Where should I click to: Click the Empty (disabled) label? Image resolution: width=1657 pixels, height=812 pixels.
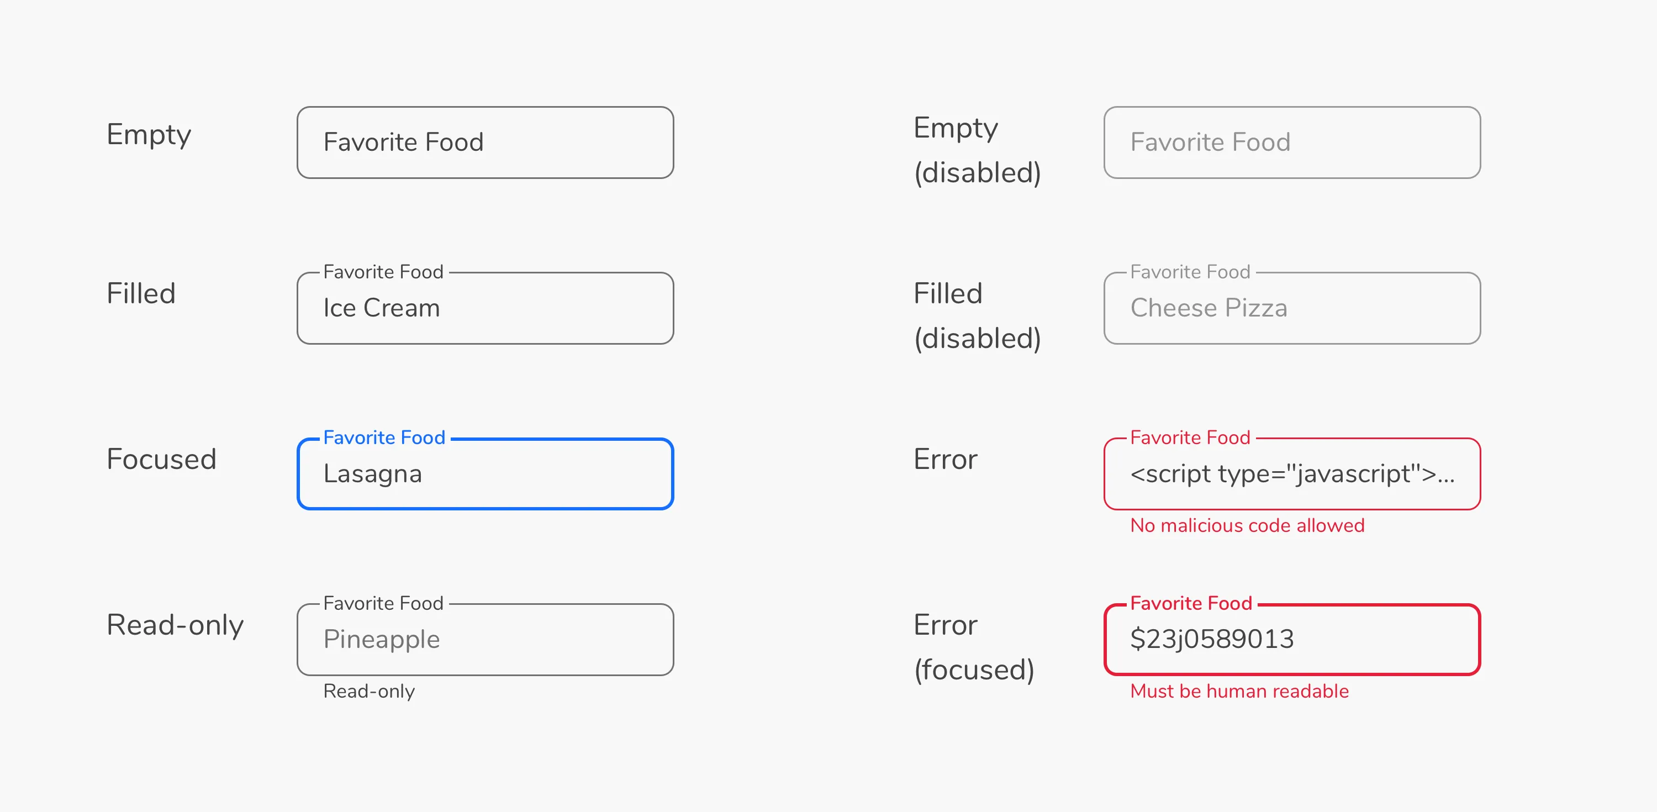(x=978, y=149)
